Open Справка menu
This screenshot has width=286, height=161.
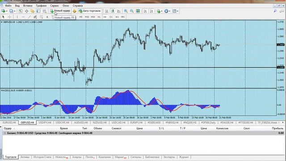78,6
